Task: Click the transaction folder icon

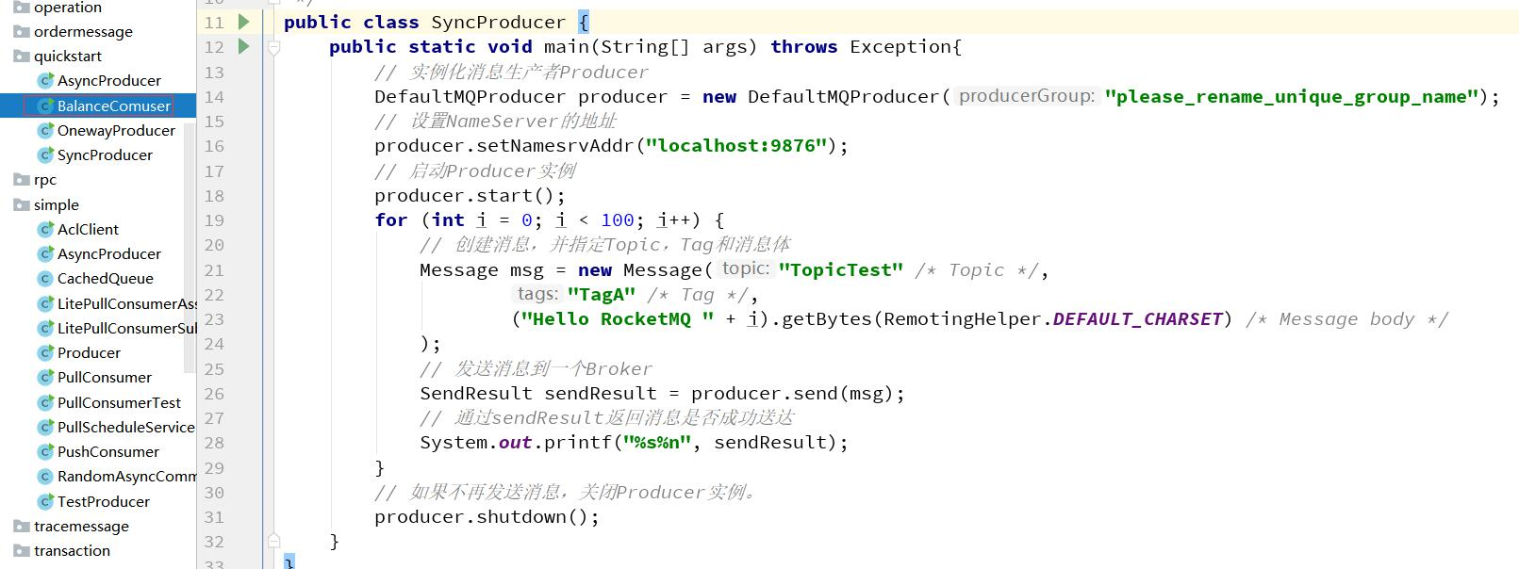Action: [x=21, y=551]
